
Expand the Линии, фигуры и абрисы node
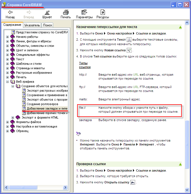(x=7, y=41)
